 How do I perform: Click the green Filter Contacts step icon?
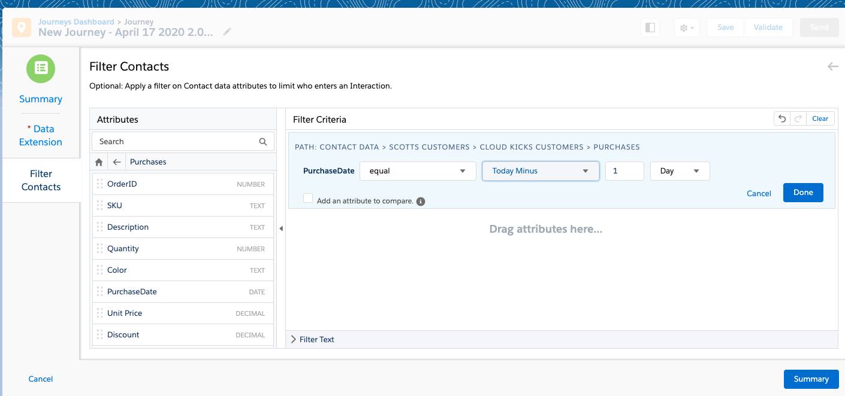(40, 68)
